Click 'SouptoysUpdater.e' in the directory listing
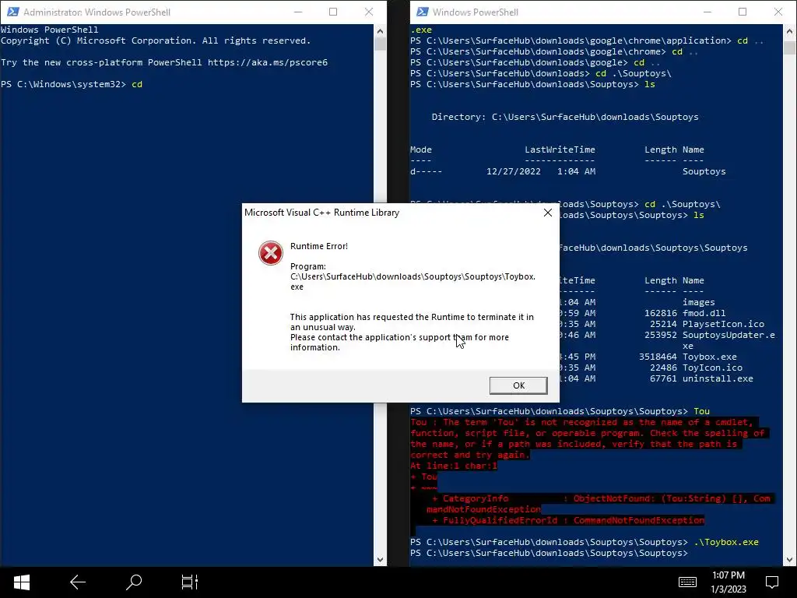 pos(729,335)
